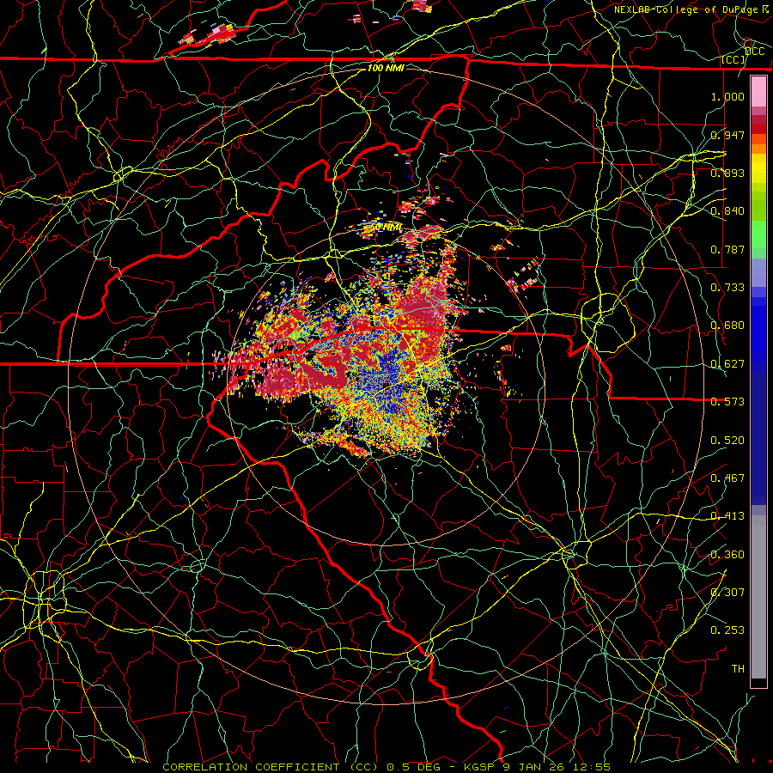
Task: Click the 0.947 legend value
Action: (727, 135)
